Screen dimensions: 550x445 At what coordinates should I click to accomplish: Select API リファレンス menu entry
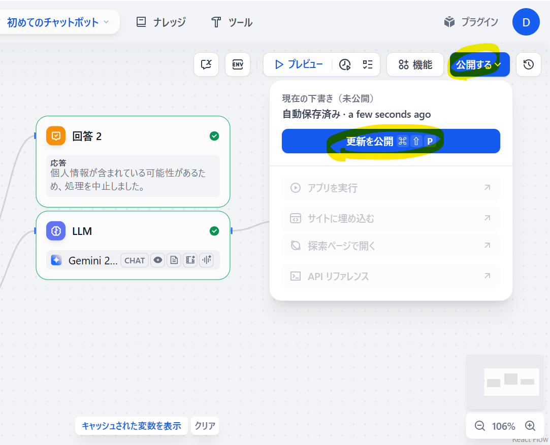[x=391, y=276]
